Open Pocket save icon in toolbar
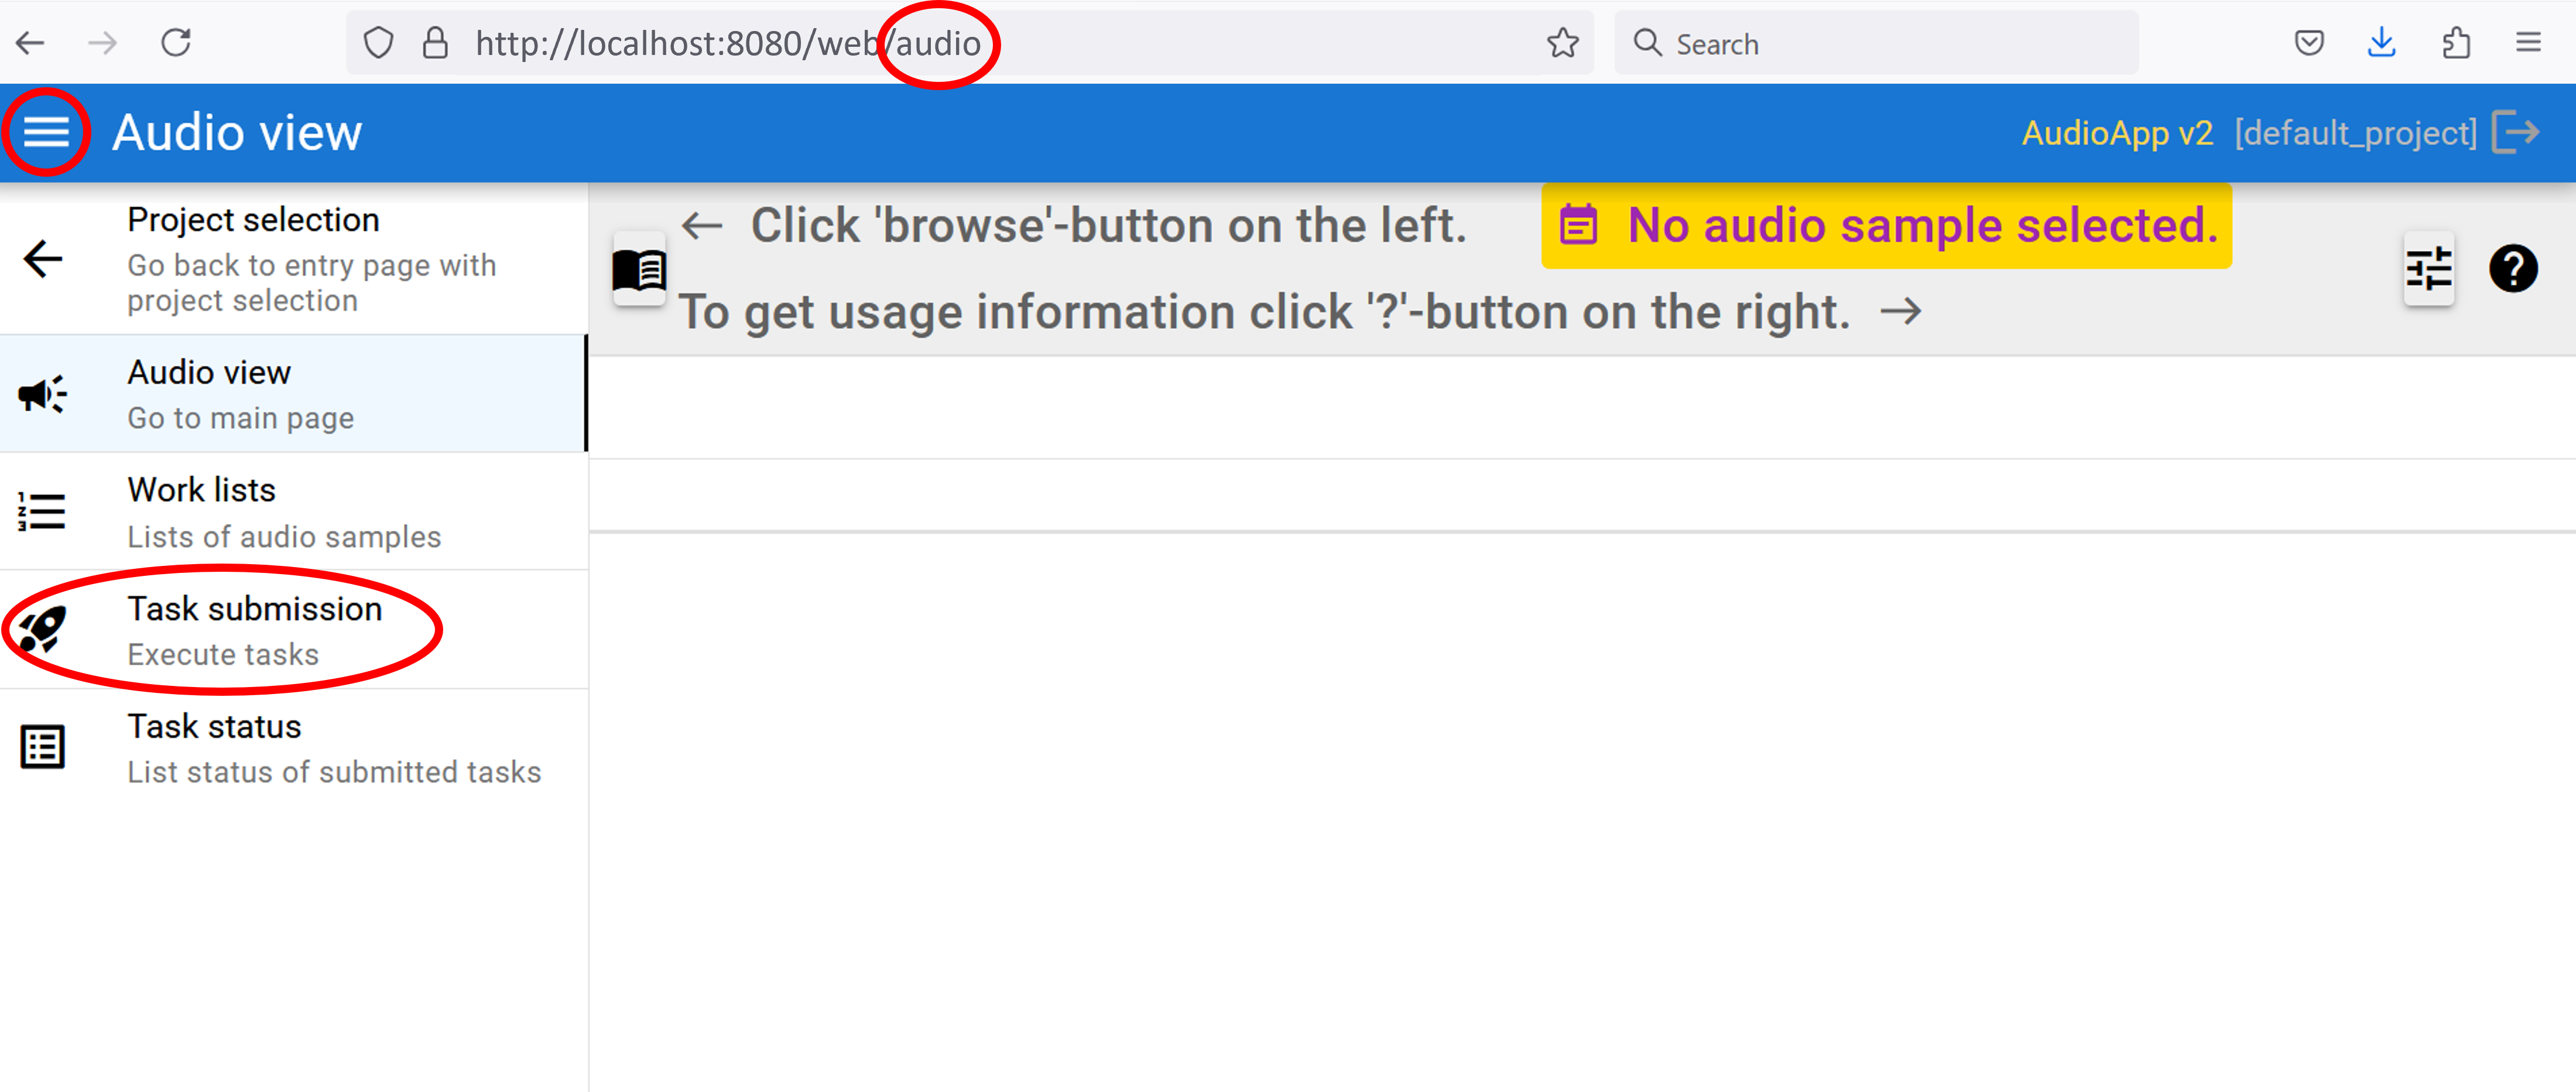The height and width of the screenshot is (1092, 2576). (2309, 43)
